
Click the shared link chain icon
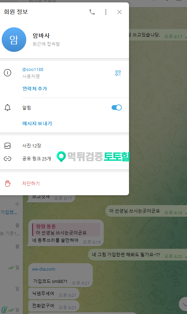click(8, 159)
